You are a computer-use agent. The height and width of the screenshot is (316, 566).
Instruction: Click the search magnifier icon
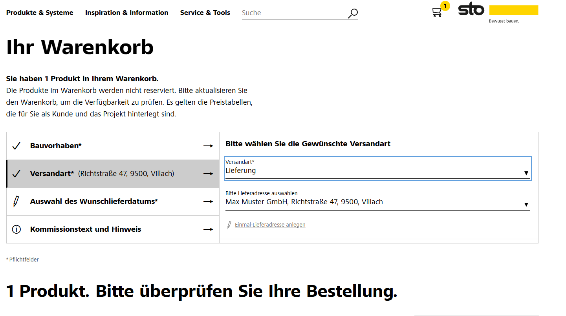(353, 14)
